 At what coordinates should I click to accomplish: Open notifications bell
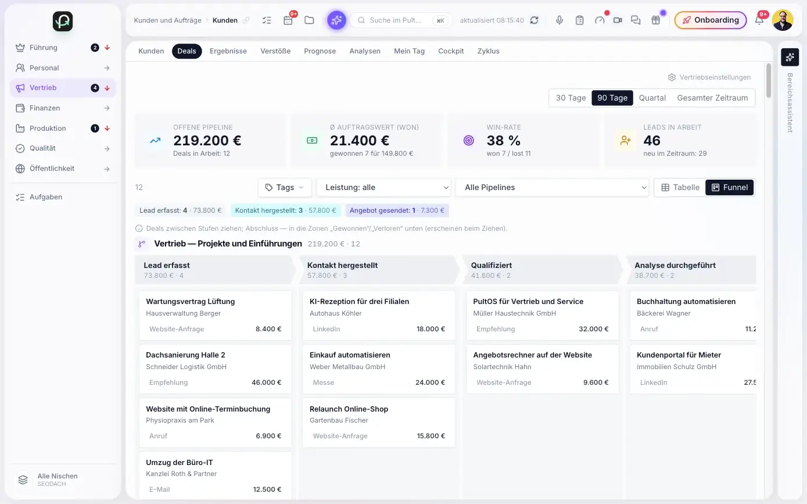pos(759,20)
